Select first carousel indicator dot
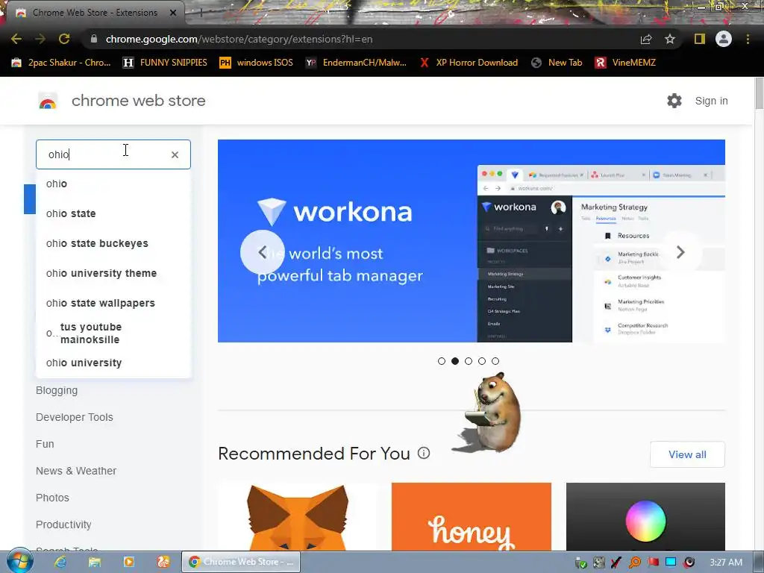Screen dimensions: 764x573 pos(442,361)
